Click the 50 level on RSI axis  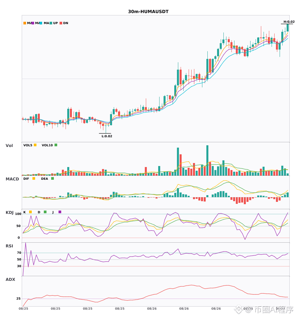point(19,259)
